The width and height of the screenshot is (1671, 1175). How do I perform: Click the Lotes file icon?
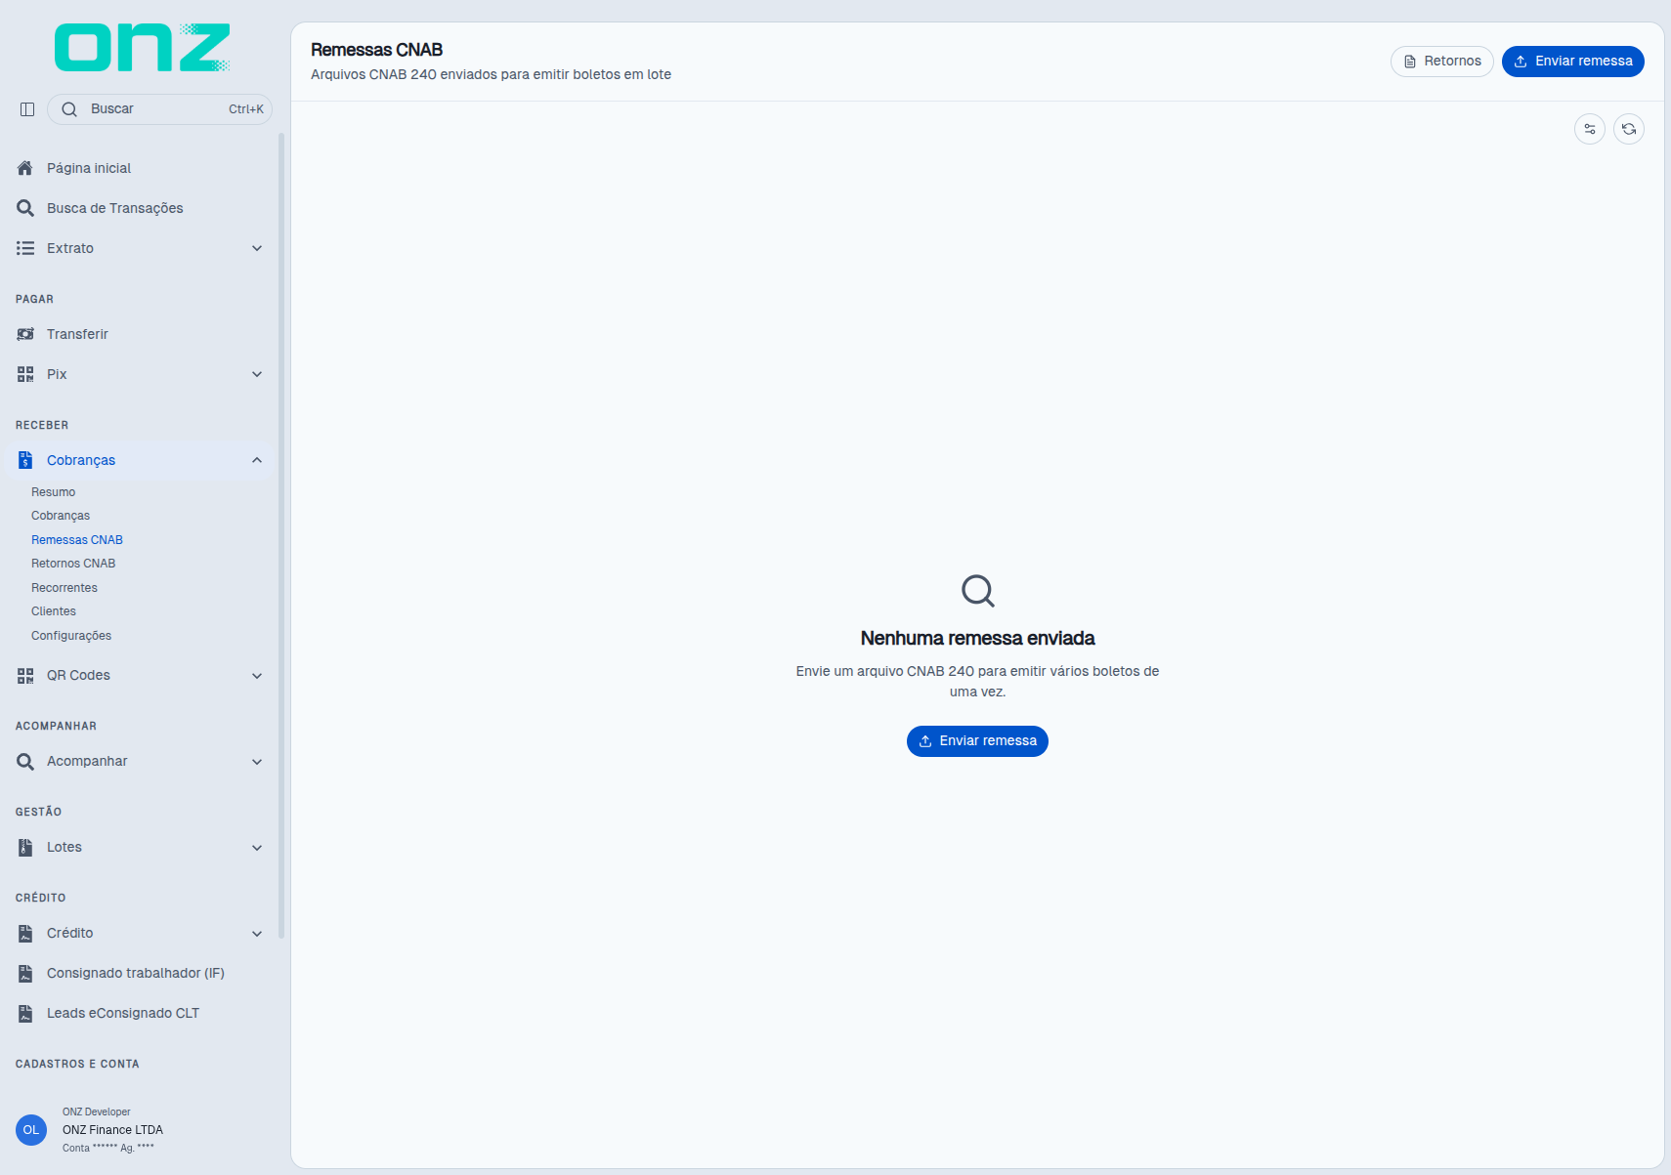click(25, 847)
